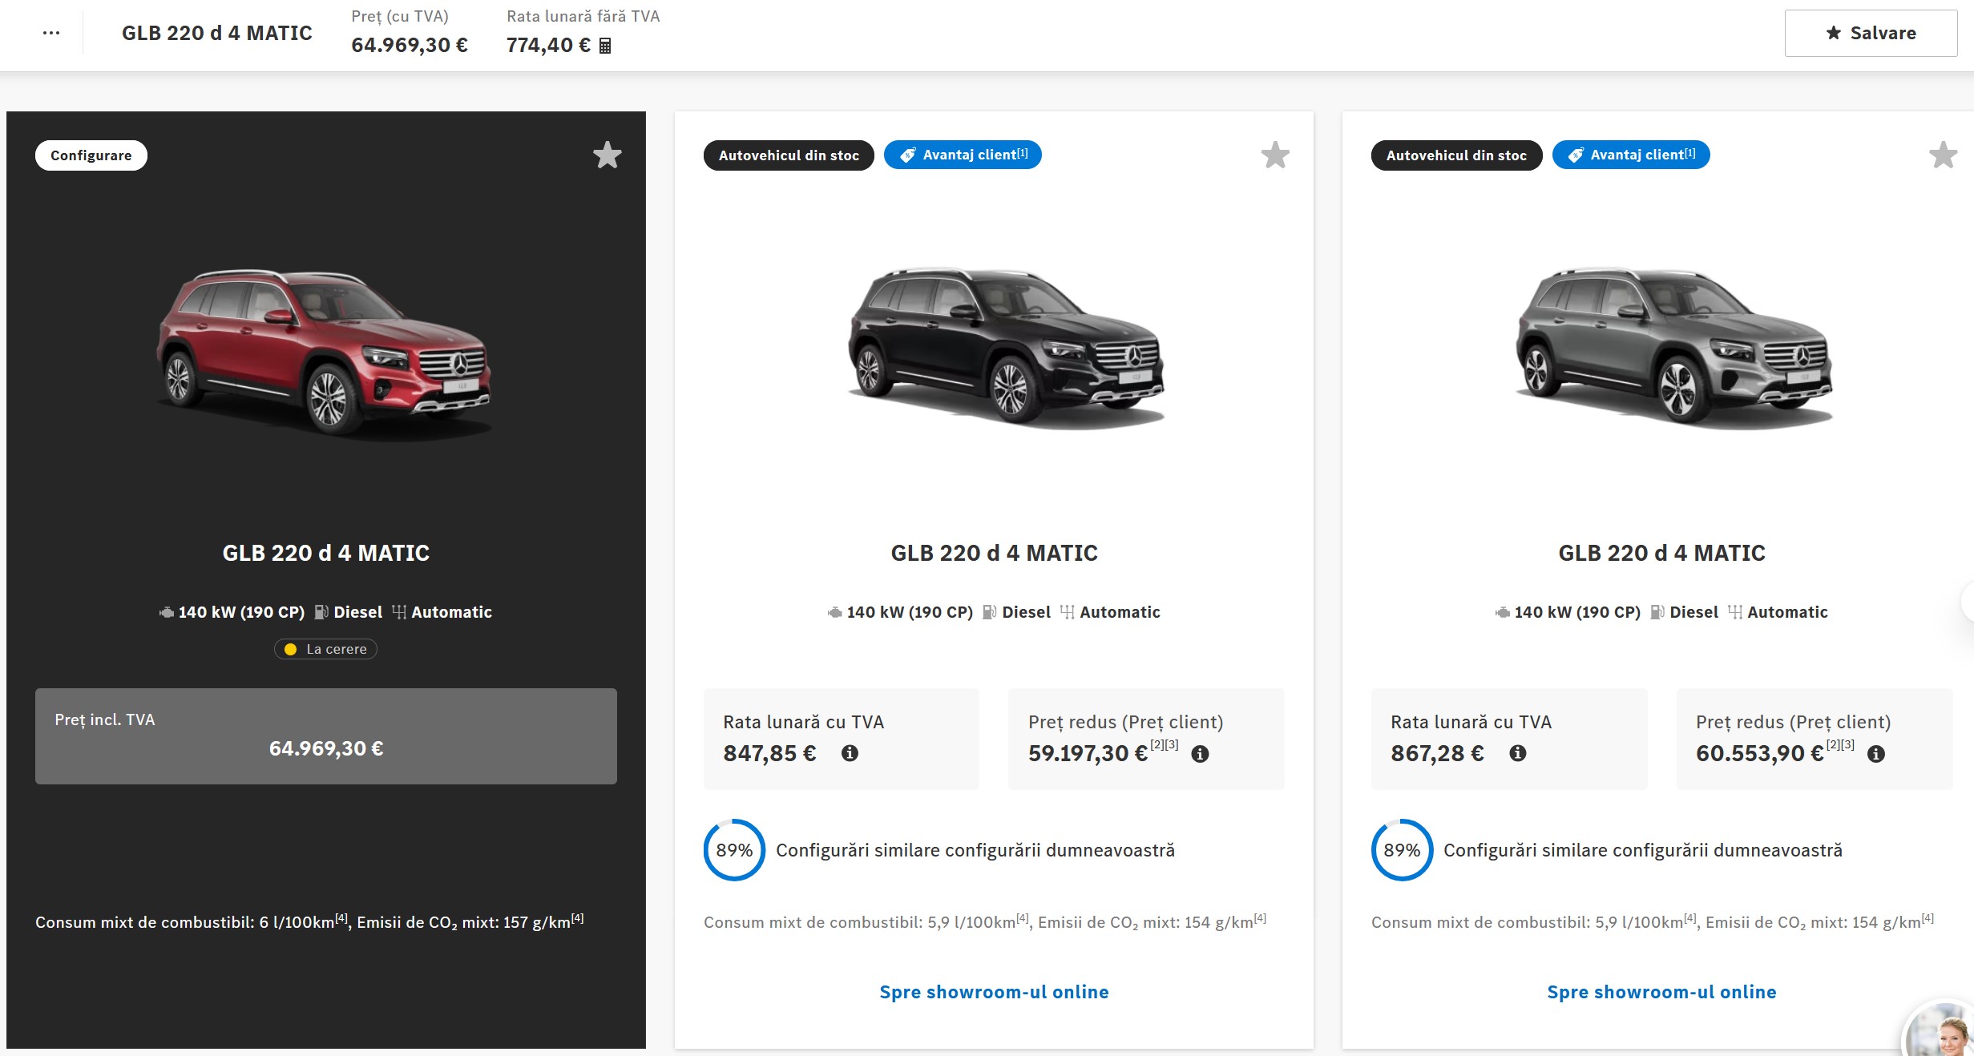This screenshot has width=1974, height=1056.
Task: Favorite the grey stock GLB with its star
Action: tap(1943, 155)
